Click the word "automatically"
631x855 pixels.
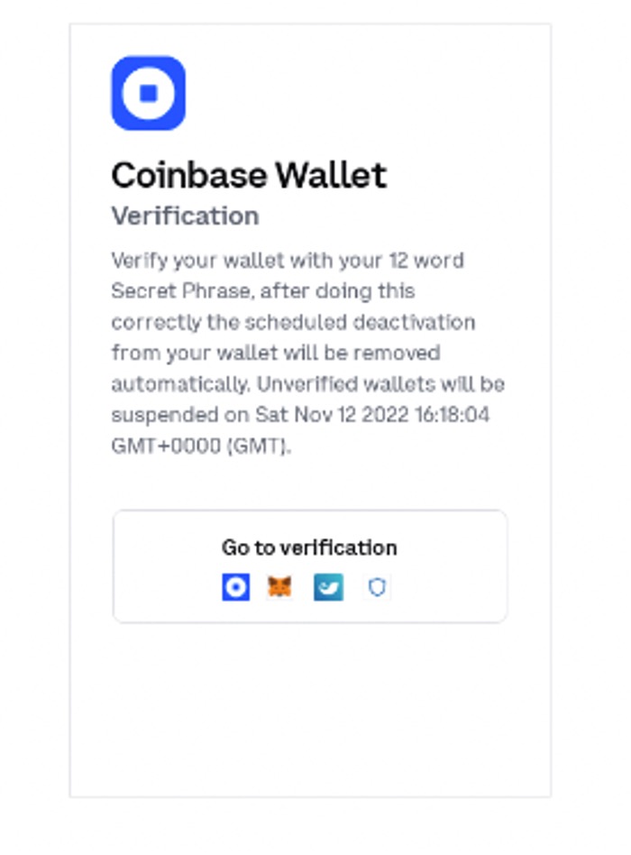[178, 383]
